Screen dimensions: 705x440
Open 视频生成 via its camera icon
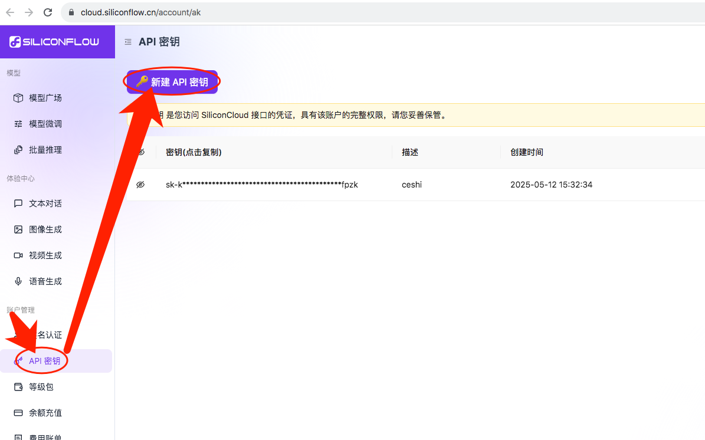coord(18,255)
